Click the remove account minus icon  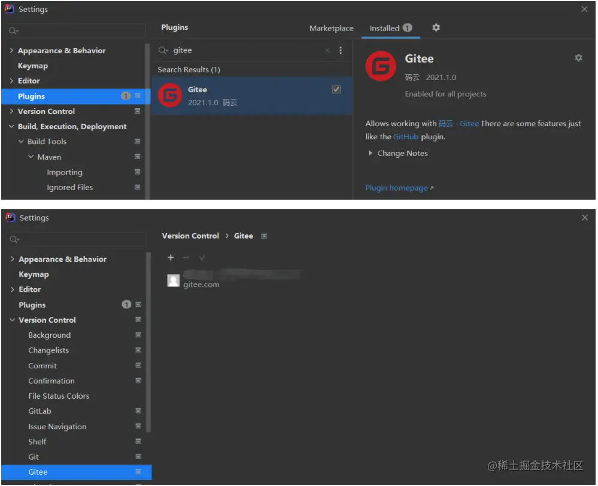pos(186,258)
